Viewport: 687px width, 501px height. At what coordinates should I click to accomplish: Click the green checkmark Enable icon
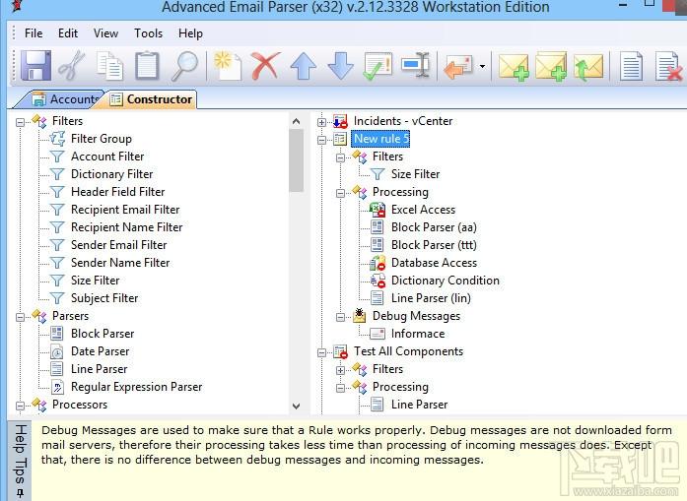pyautogui.click(x=378, y=66)
